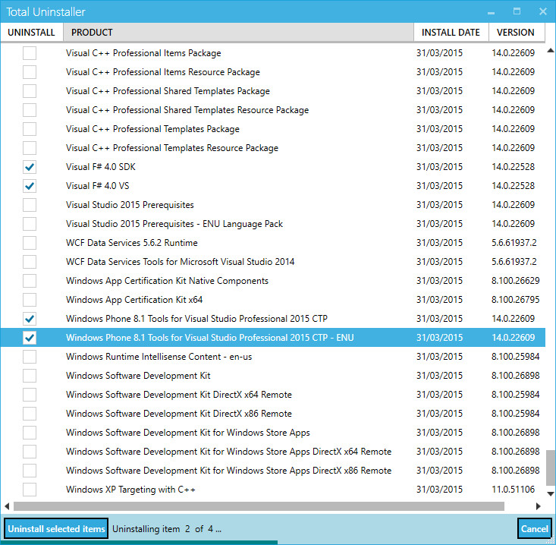Check Visual C++ Professional Items Package checkbox
The image size is (556, 545).
click(x=30, y=53)
